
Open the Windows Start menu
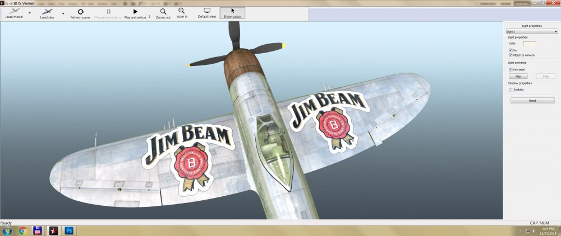pyautogui.click(x=7, y=230)
